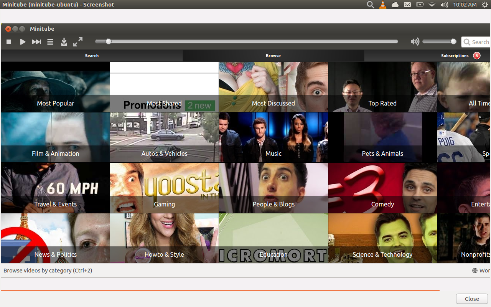Open the Travel & Events category
The width and height of the screenshot is (491, 307).
[55, 188]
